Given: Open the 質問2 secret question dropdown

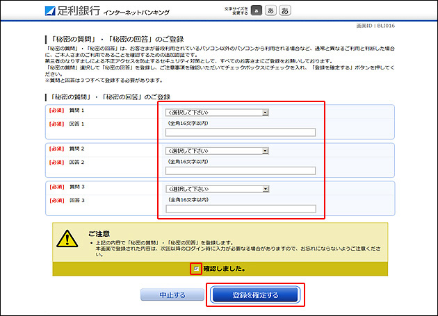Looking at the screenshot, I should coord(217,150).
